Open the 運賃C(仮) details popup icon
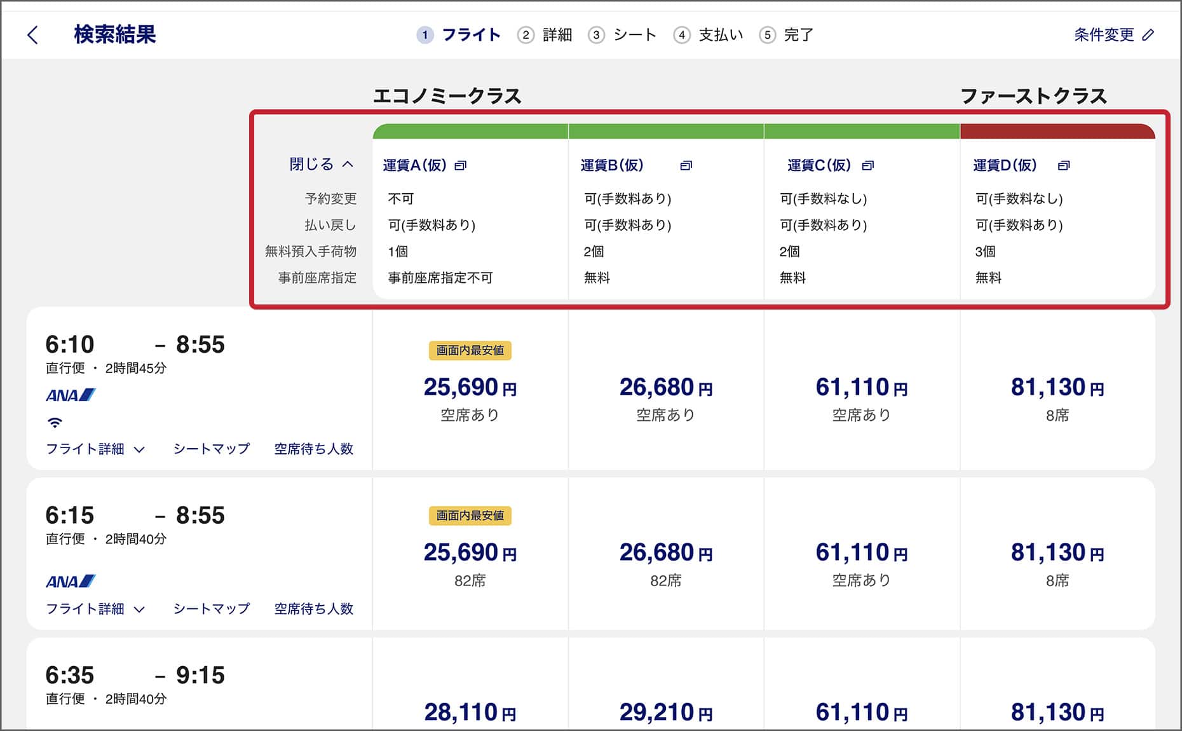This screenshot has height=731, width=1182. 867,166
